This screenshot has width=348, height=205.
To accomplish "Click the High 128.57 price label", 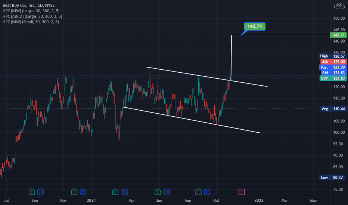I will point(333,56).
